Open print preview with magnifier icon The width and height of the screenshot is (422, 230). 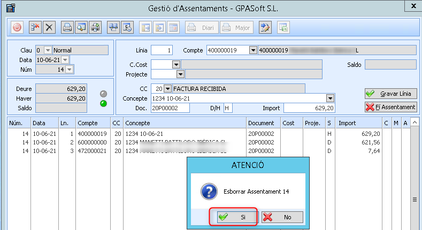[x=81, y=27]
